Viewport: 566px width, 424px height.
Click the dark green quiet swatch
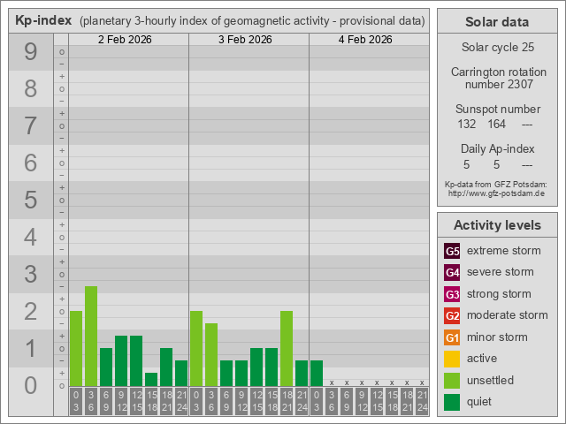pos(452,402)
